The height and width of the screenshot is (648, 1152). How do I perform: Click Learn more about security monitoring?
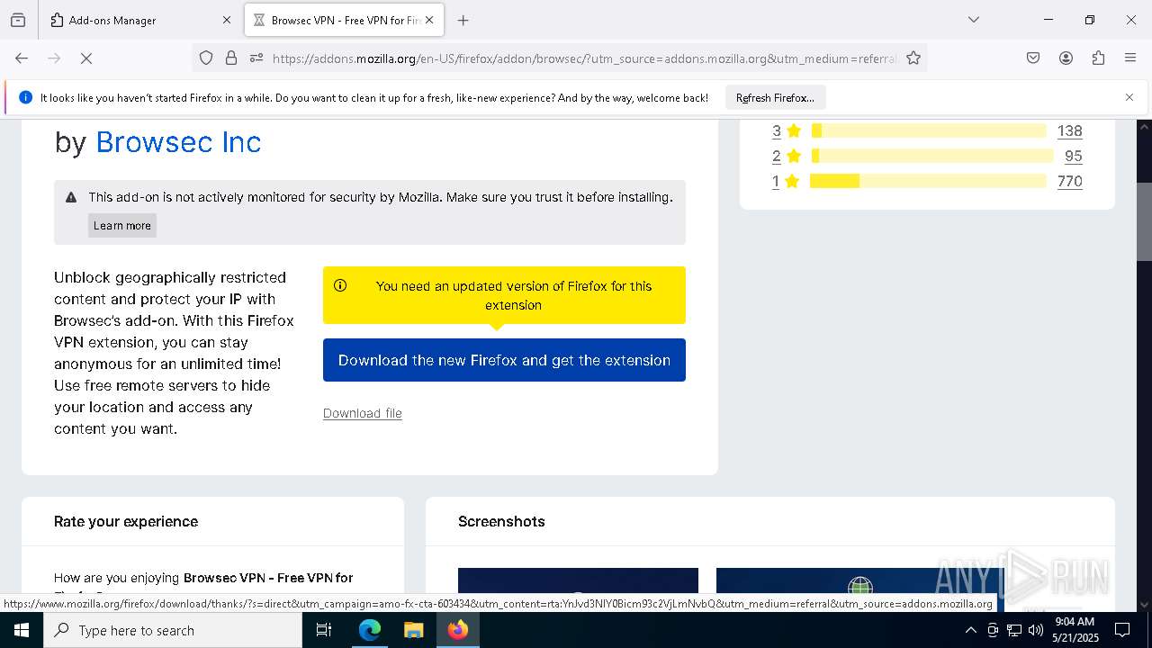click(122, 225)
